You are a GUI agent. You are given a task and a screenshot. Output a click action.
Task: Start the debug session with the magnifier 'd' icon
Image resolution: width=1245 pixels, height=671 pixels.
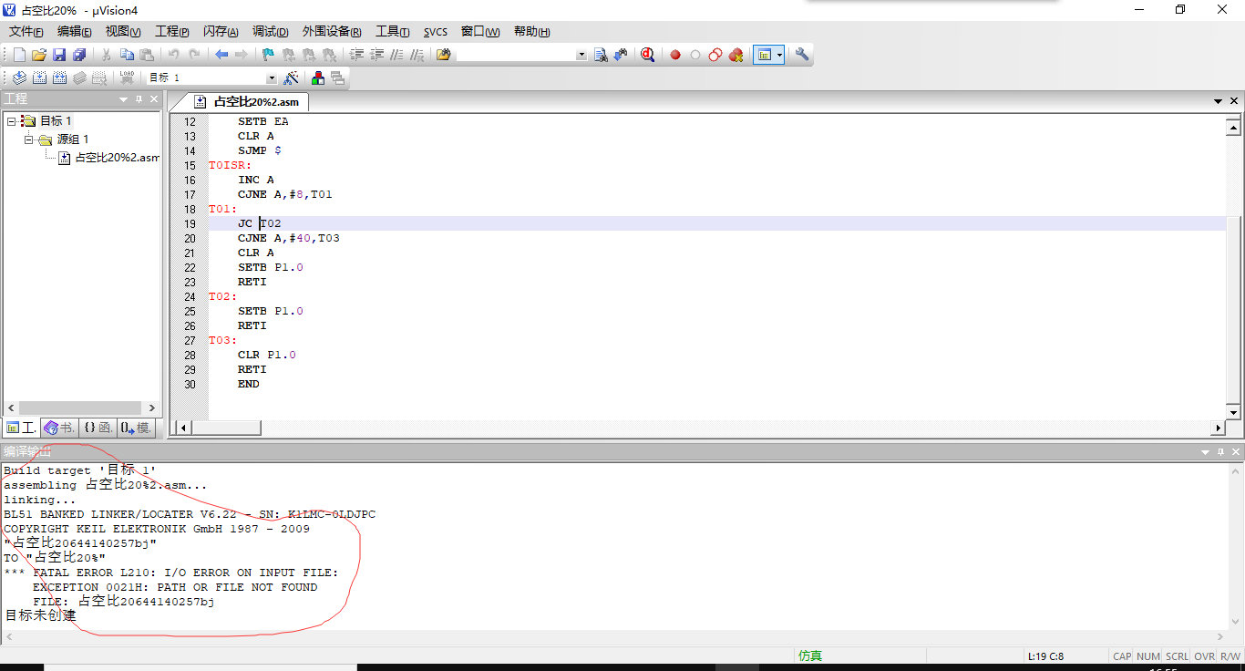point(648,55)
